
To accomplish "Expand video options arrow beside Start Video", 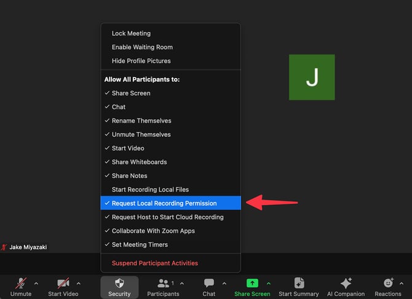I will 78,284.
